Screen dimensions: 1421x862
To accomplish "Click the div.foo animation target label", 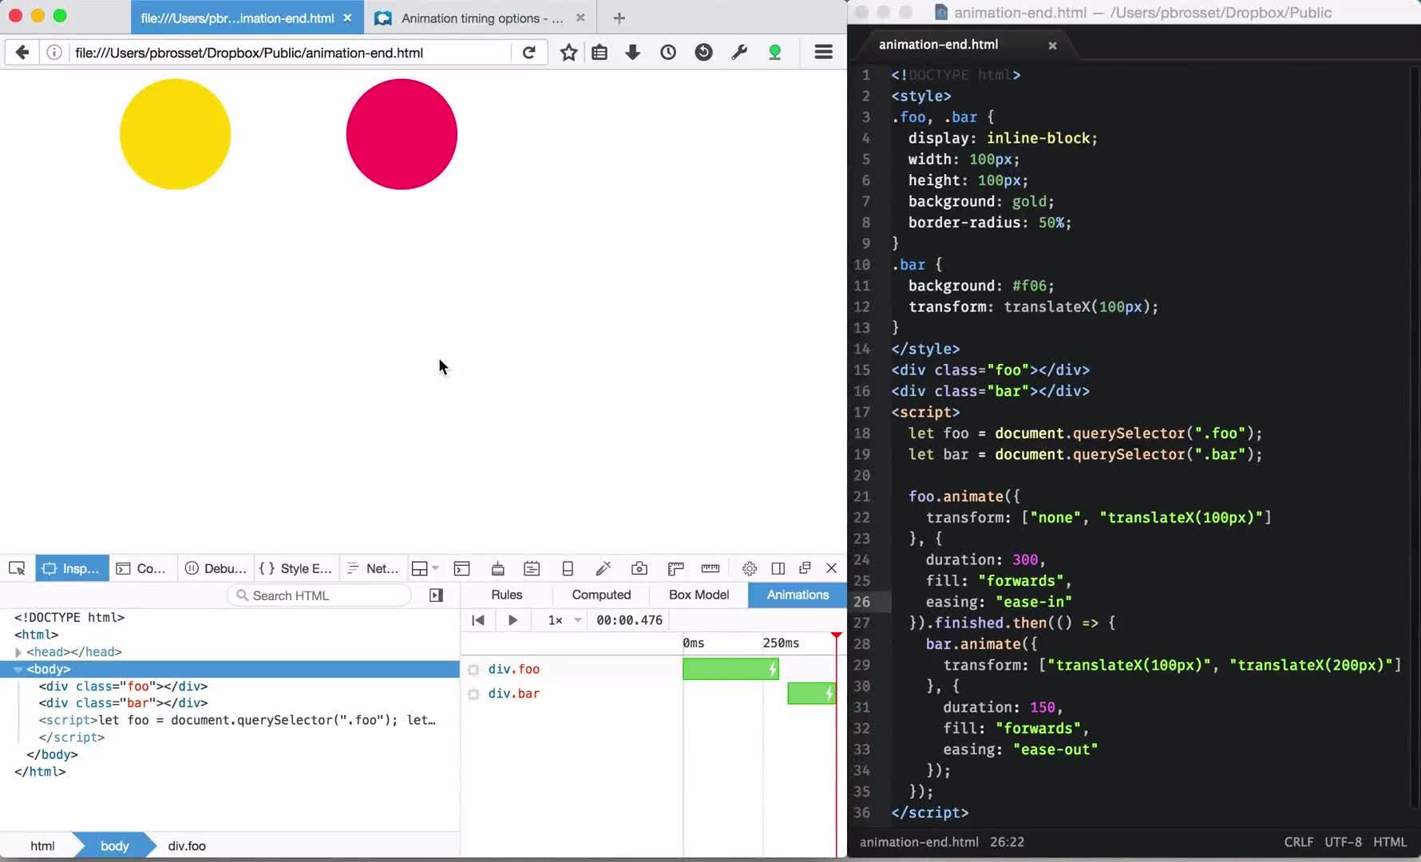I will [x=514, y=670].
